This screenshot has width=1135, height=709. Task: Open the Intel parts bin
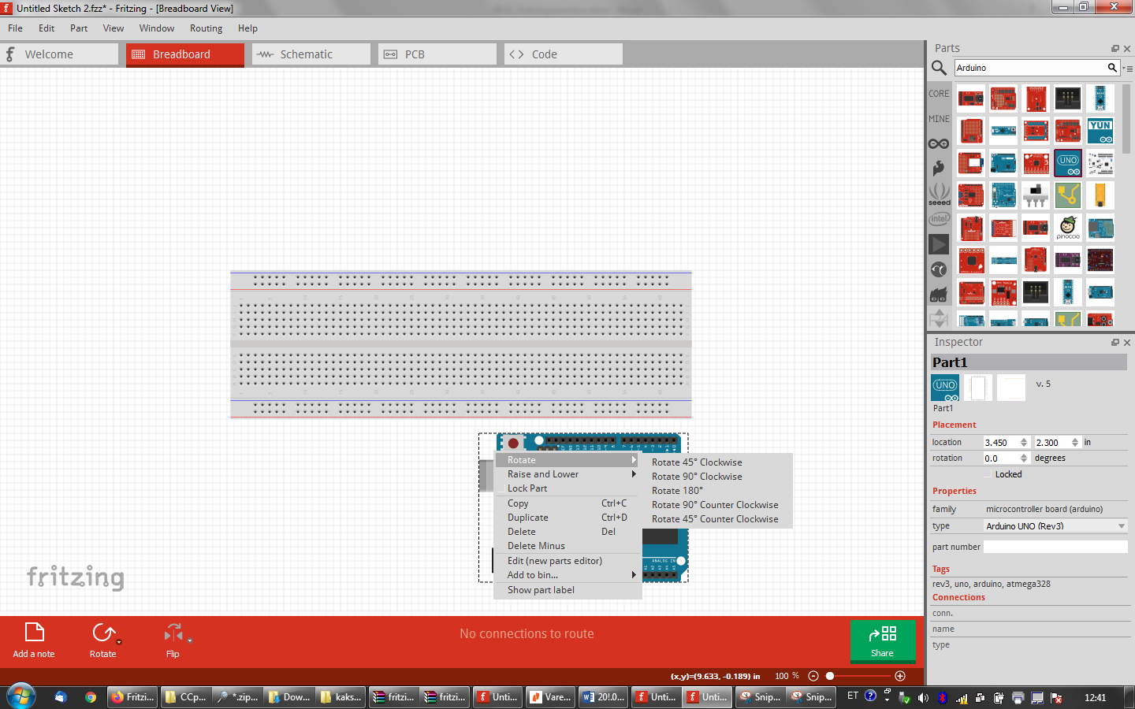point(939,219)
